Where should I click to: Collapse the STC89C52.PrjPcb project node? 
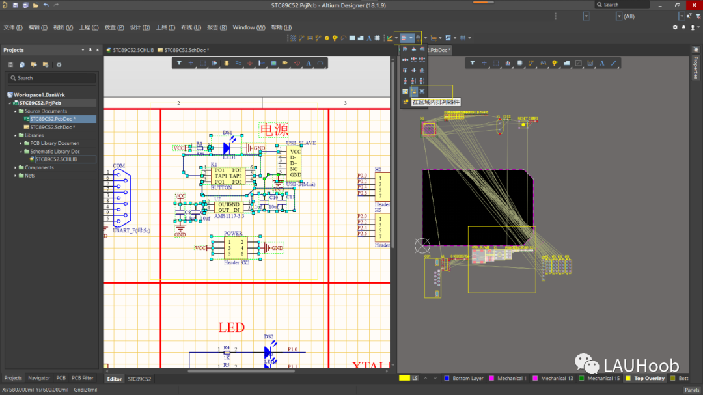pos(10,103)
